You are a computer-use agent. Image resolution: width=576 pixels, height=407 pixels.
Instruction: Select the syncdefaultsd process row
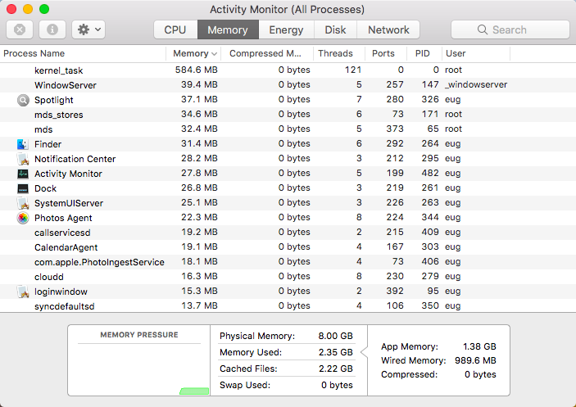tap(288, 305)
